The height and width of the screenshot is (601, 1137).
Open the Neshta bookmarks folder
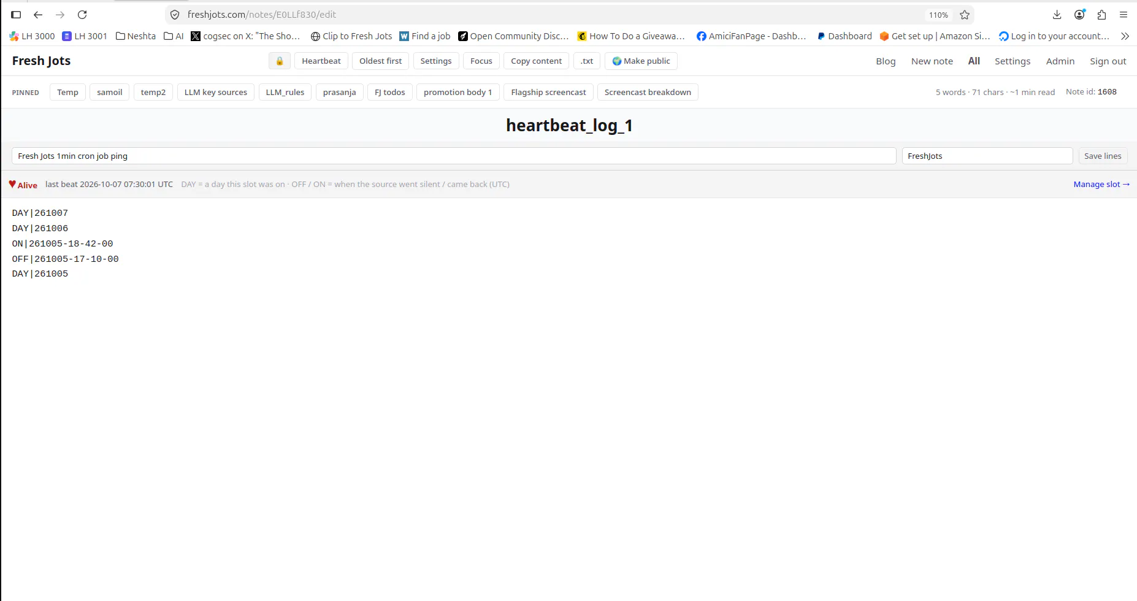point(136,36)
